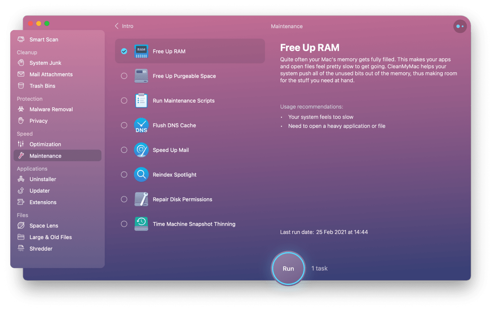Image resolution: width=494 pixels, height=311 pixels.
Task: Click the '1 task' label beside Run
Action: [x=320, y=268]
